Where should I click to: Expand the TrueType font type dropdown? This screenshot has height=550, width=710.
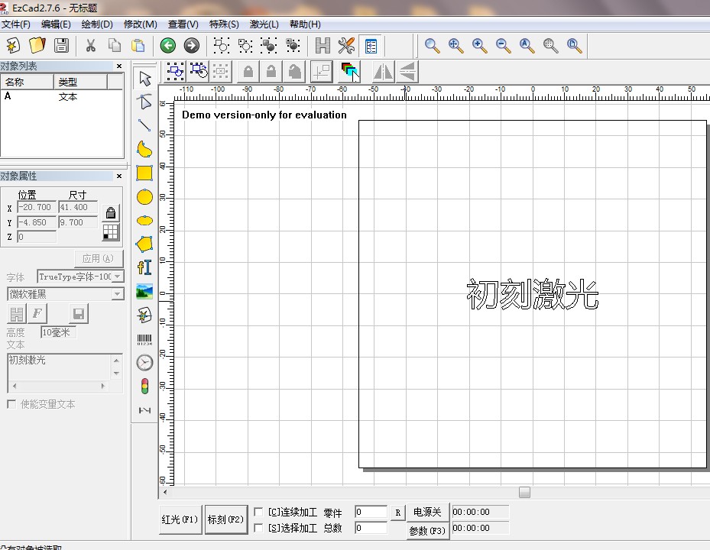pyautogui.click(x=118, y=277)
